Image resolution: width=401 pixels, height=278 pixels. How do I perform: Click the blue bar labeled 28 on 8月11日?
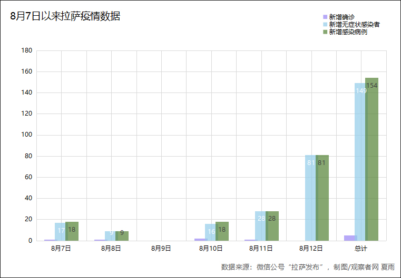pyautogui.click(x=260, y=226)
